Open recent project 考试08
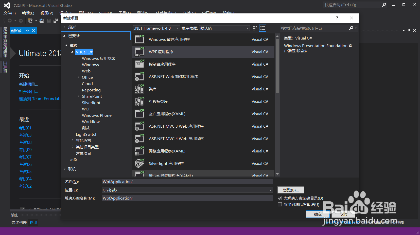420x235 pixels. click(x=25, y=142)
